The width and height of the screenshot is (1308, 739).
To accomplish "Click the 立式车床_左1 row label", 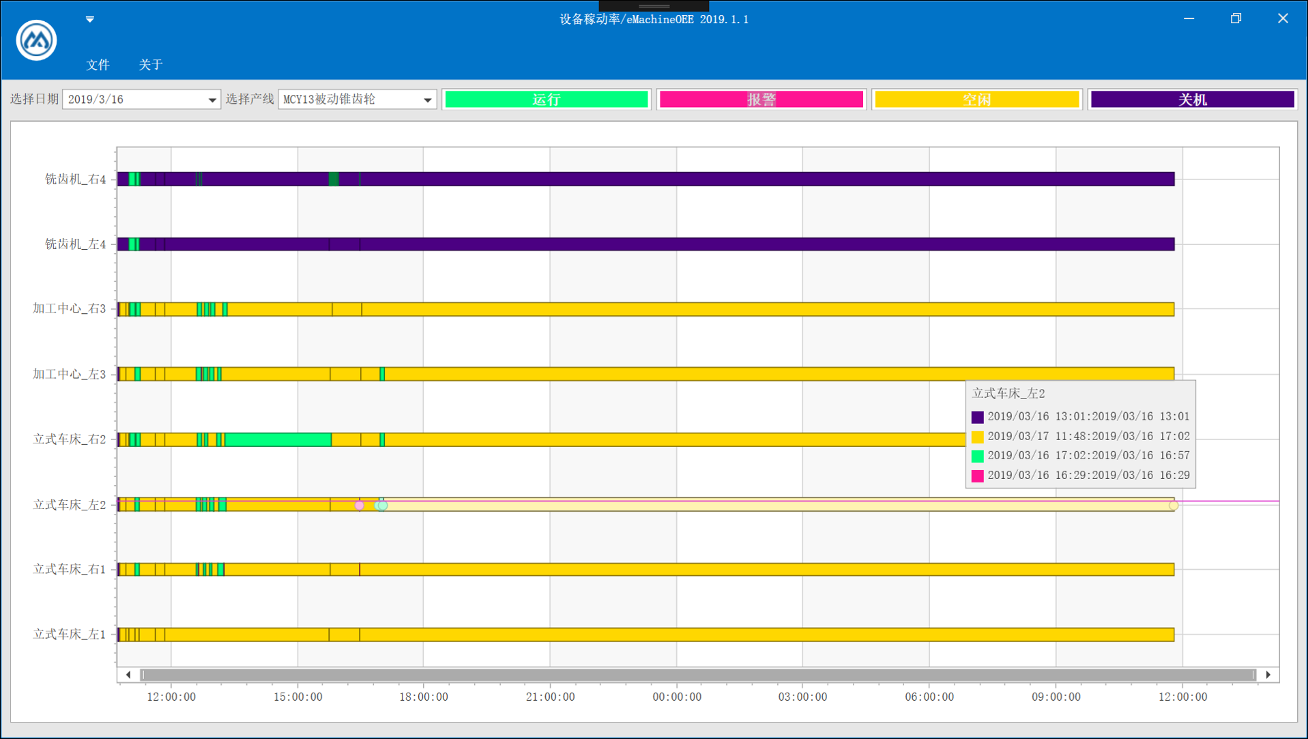I will click(69, 635).
